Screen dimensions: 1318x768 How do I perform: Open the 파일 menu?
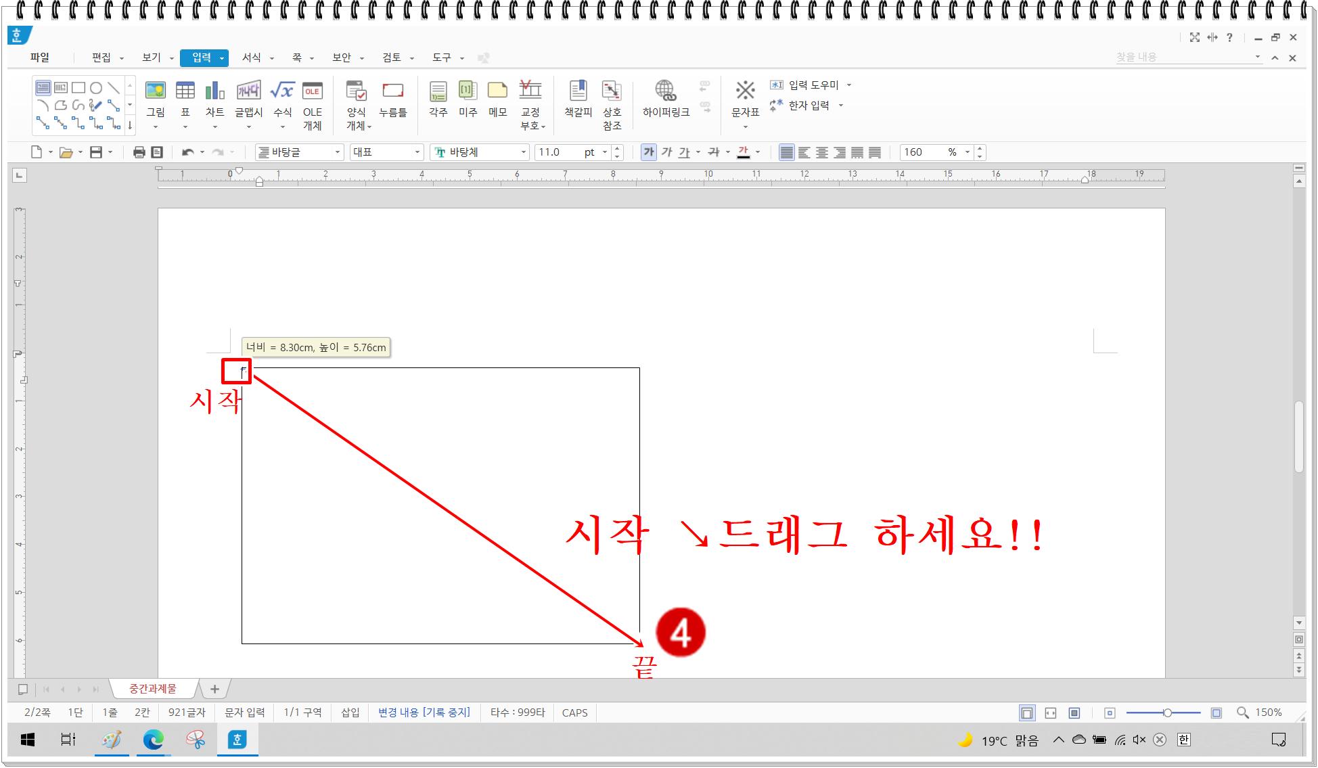click(x=40, y=58)
